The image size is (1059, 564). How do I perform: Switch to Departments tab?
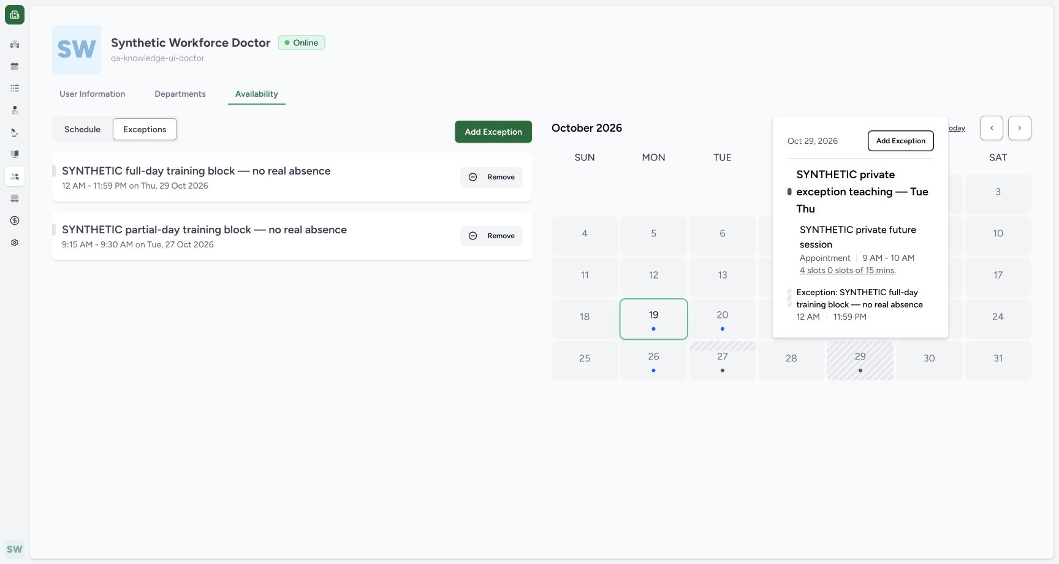click(180, 94)
